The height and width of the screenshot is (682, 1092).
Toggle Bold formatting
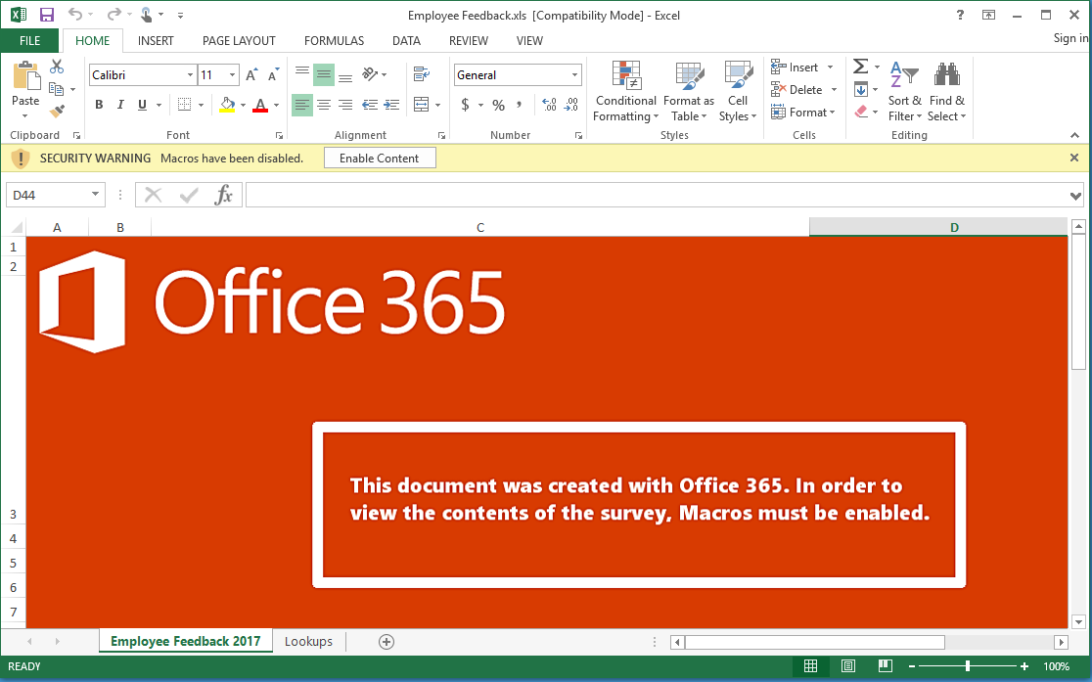point(99,105)
